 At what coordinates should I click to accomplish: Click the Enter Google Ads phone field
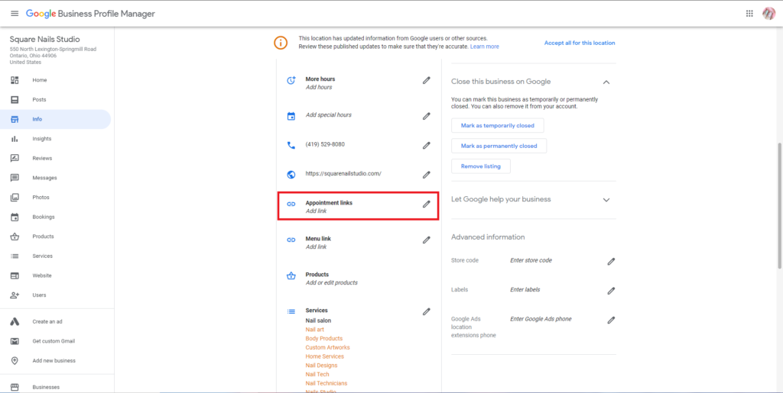point(541,319)
